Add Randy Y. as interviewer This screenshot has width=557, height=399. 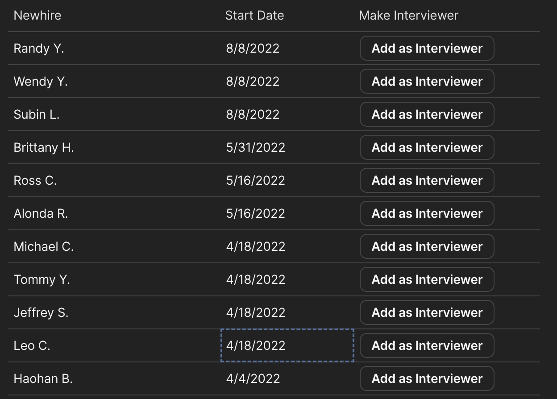[x=427, y=48]
